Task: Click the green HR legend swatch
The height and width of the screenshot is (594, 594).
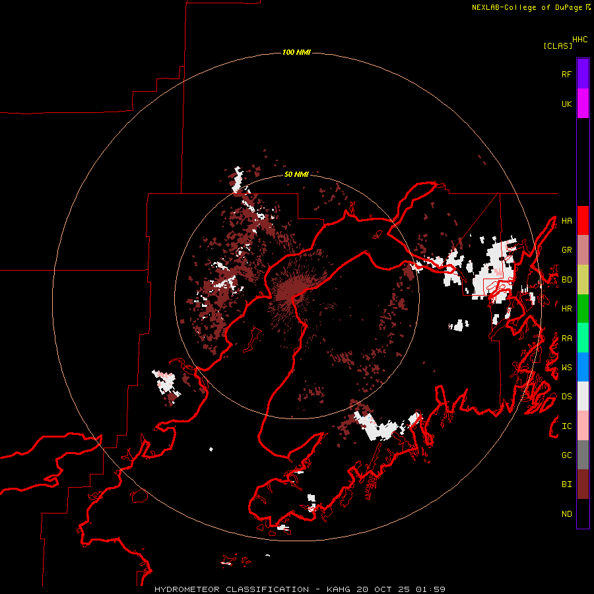Action: click(x=583, y=308)
